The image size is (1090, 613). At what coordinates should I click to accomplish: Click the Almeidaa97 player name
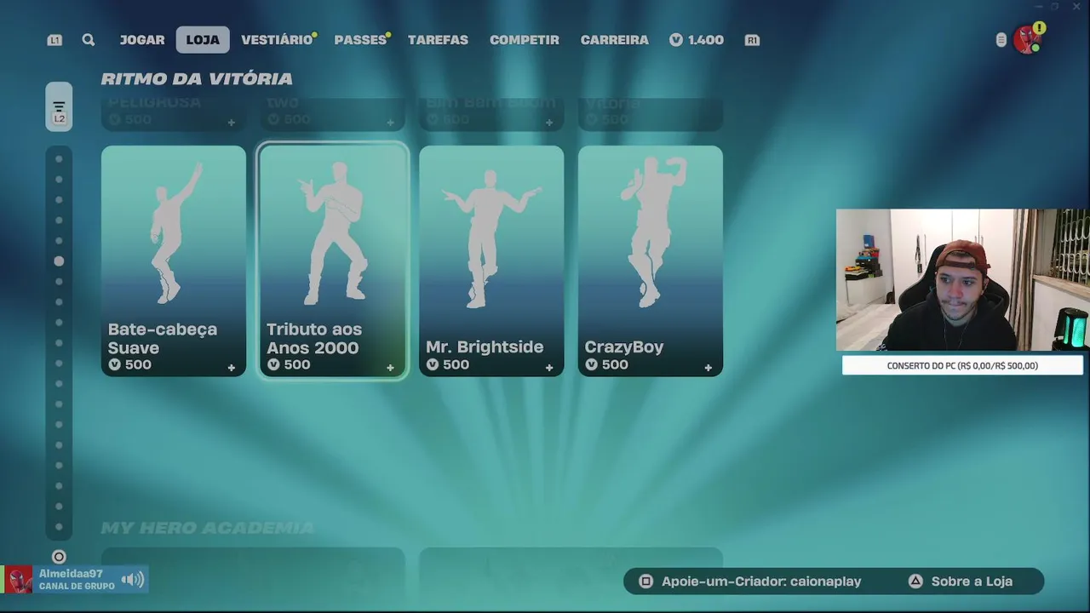tap(71, 574)
